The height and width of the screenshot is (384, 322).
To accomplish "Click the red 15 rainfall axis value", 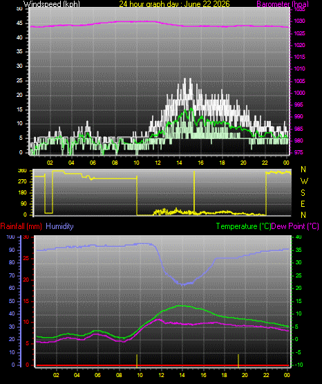I will [26, 301].
